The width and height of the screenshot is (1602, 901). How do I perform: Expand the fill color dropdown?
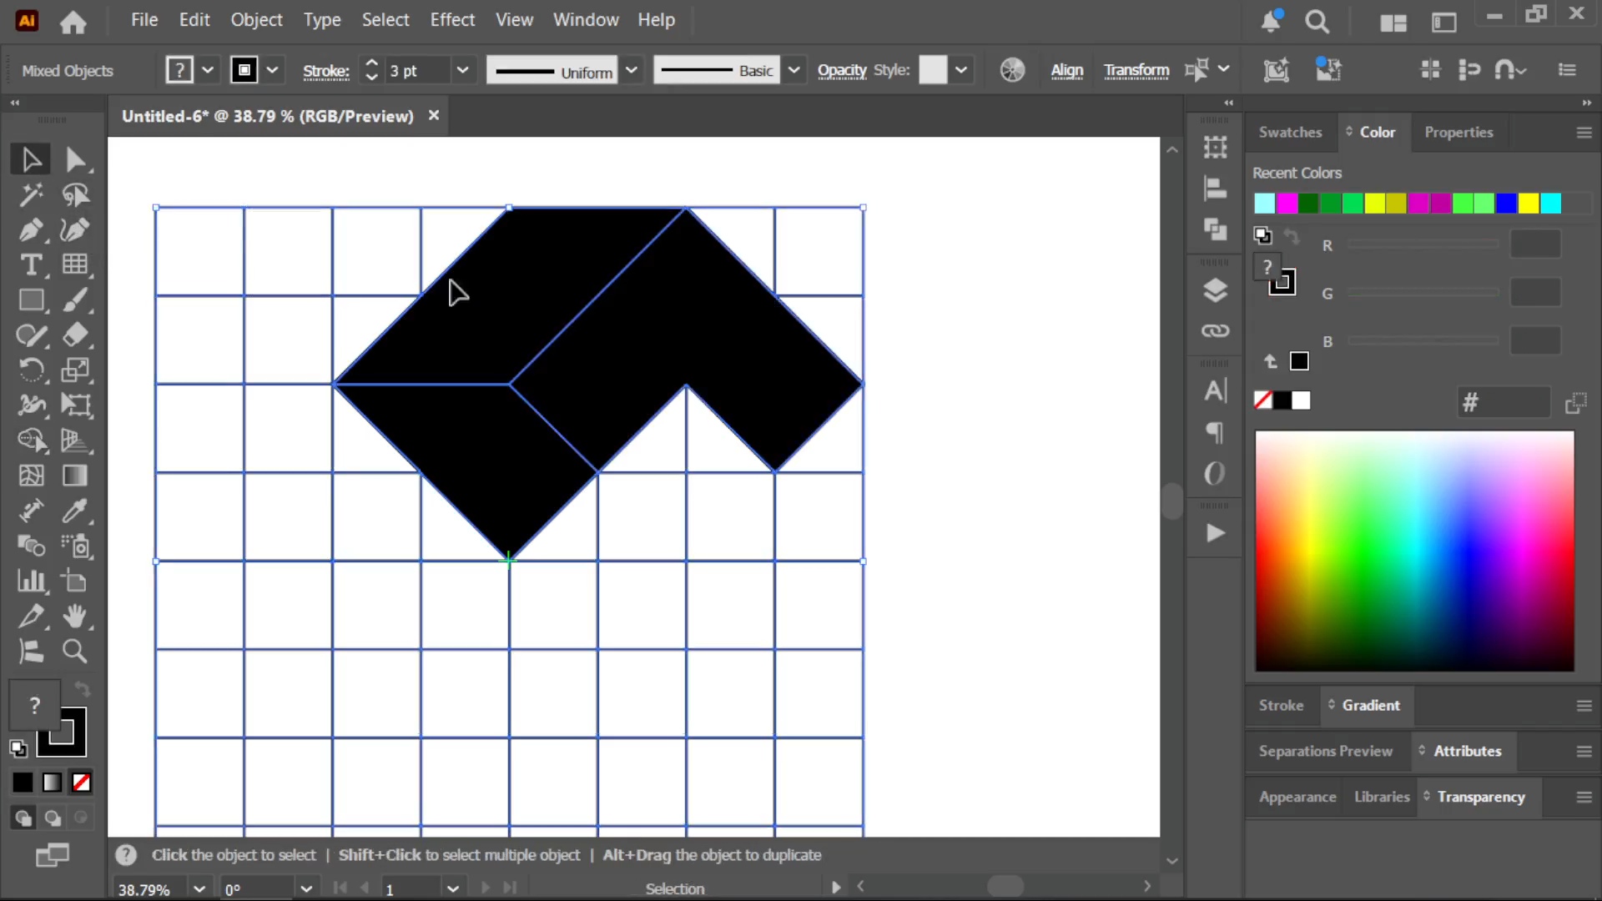coord(208,70)
